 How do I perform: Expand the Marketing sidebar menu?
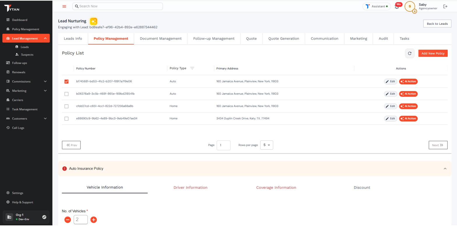[45, 91]
